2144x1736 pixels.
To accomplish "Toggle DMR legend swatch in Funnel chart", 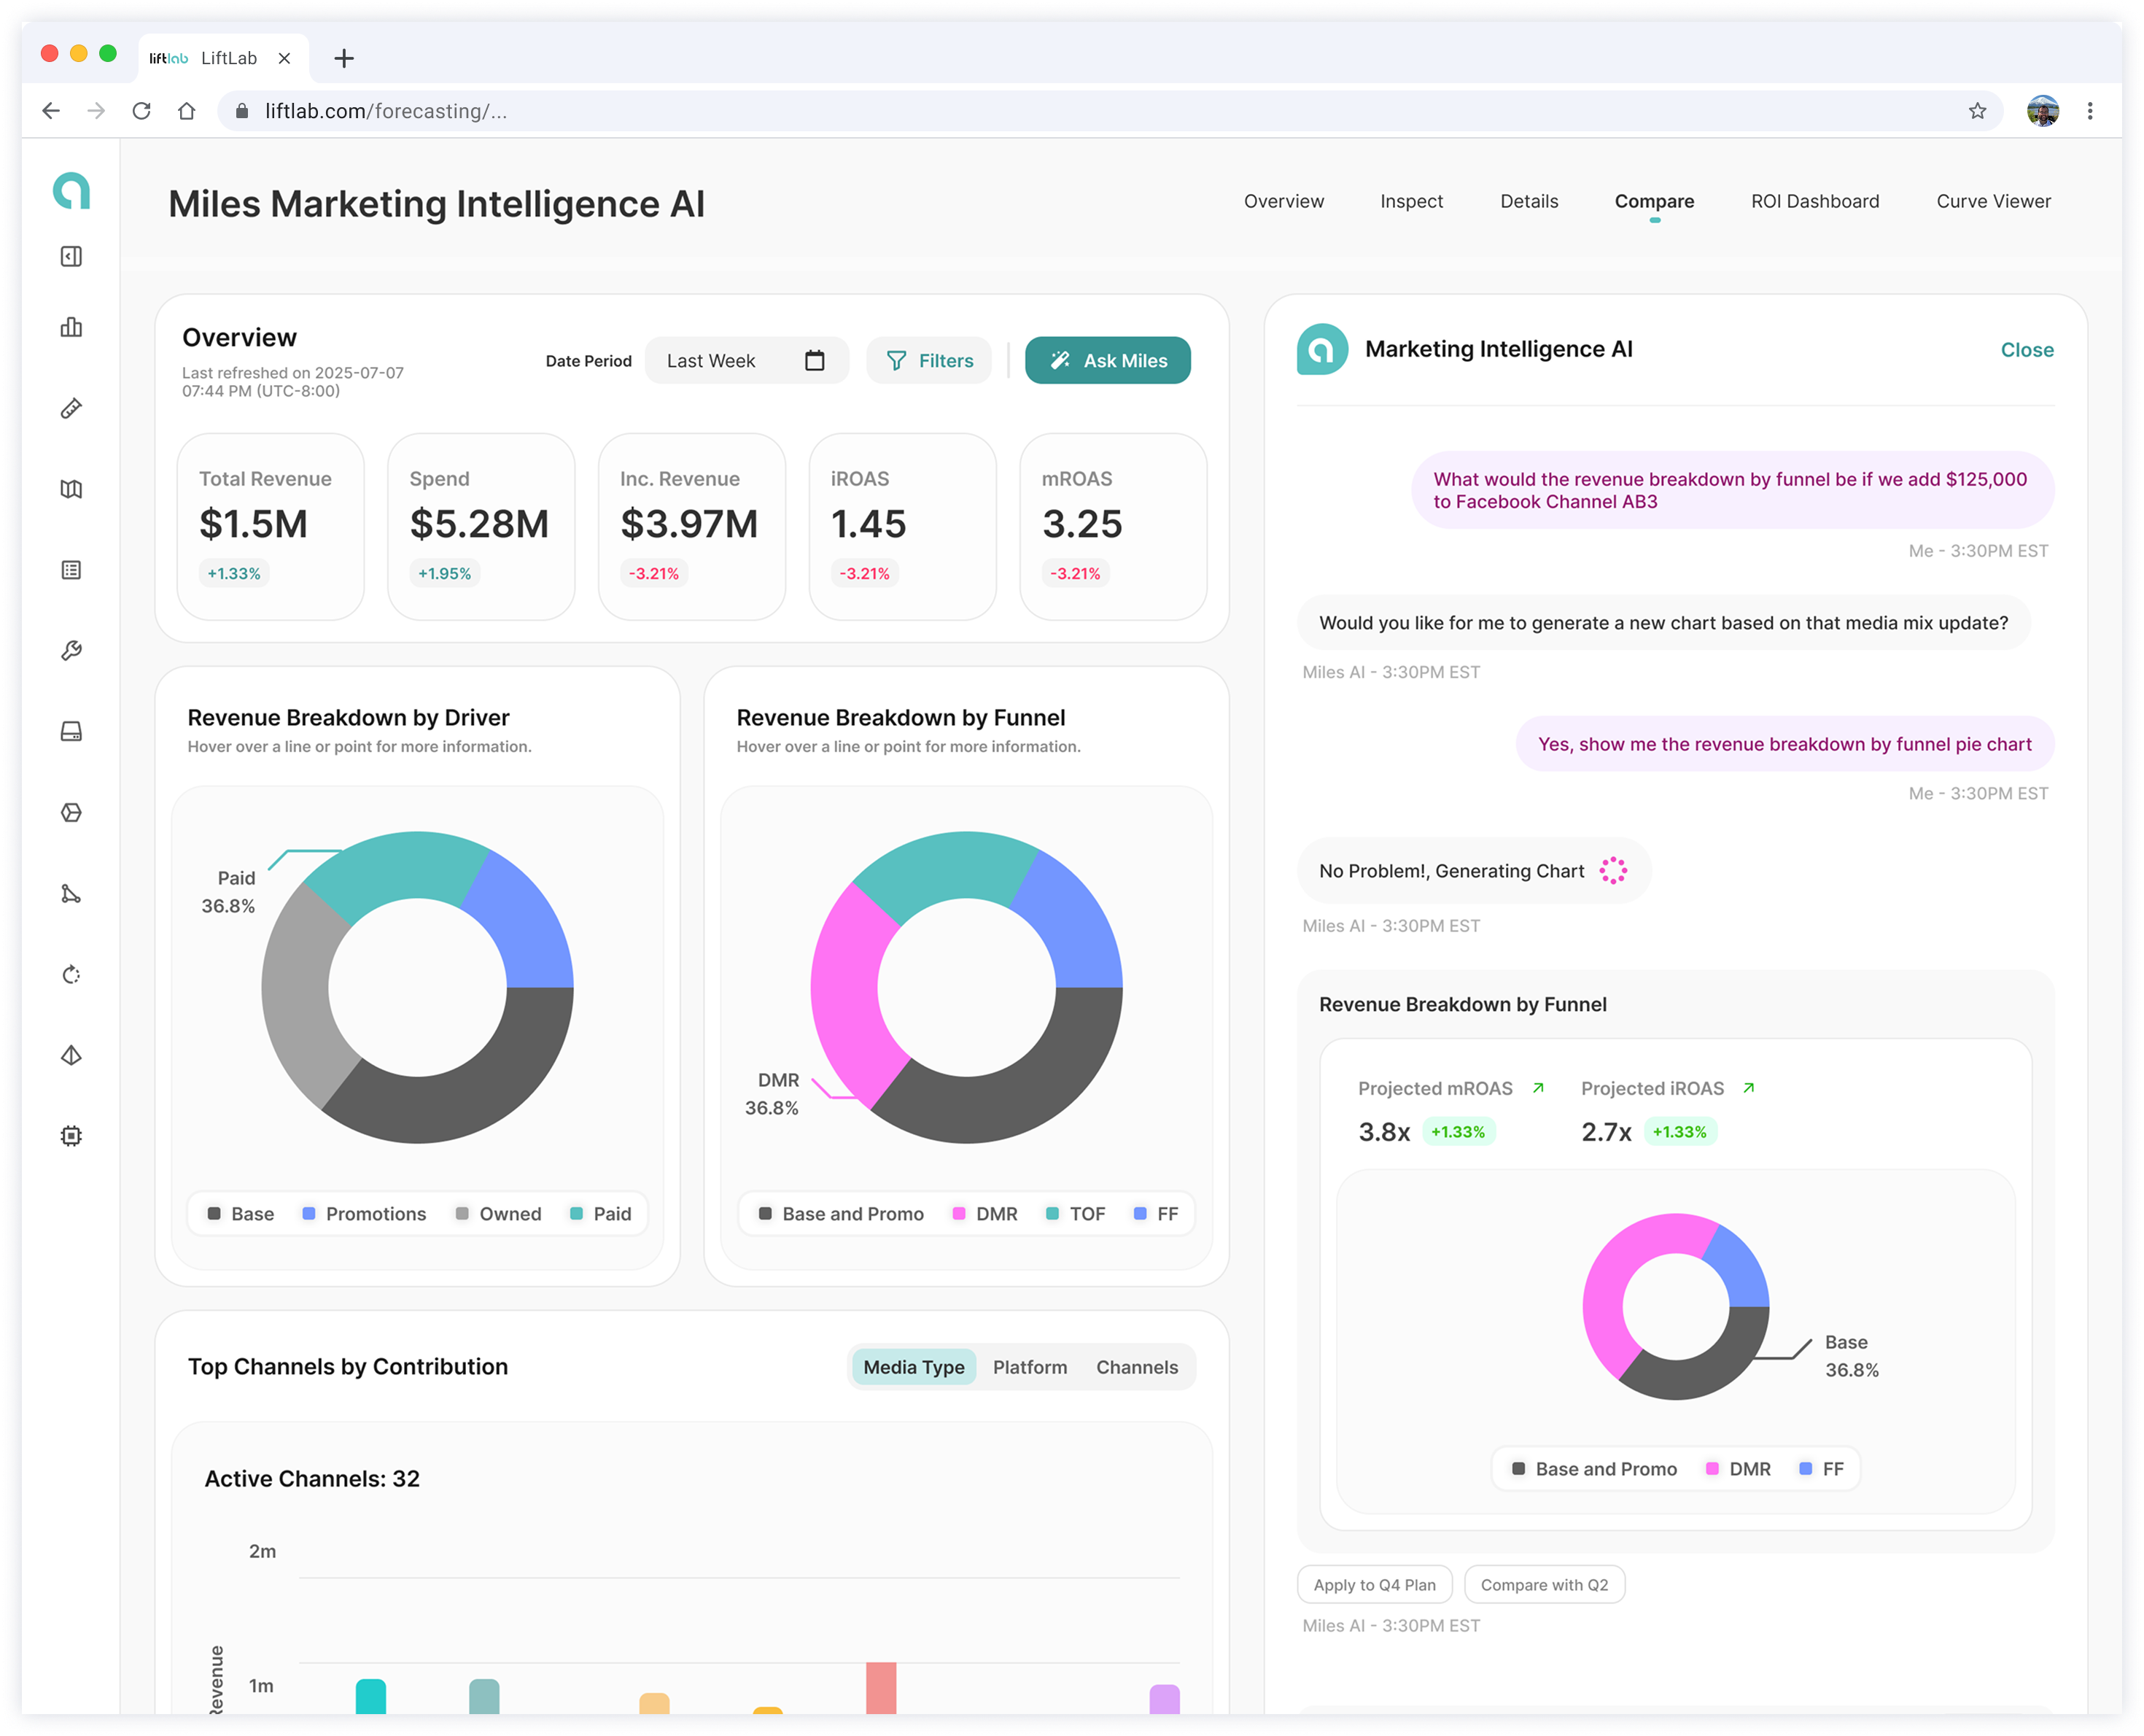I will (958, 1214).
